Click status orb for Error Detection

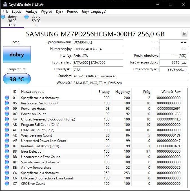coord(7,151)
